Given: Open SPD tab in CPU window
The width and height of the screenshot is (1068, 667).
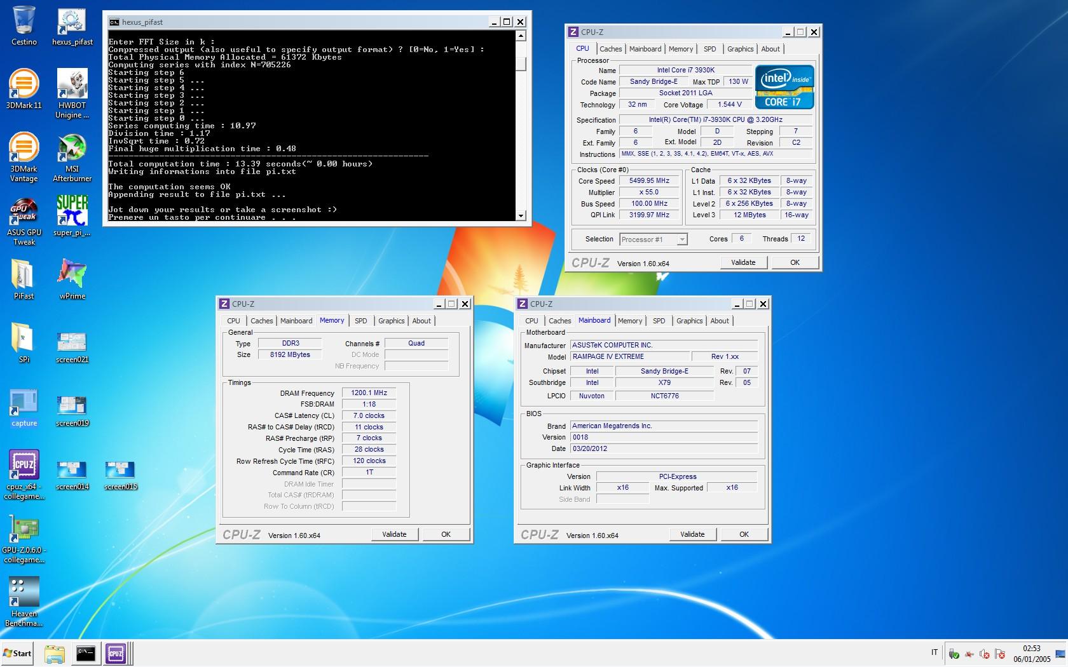Looking at the screenshot, I should tap(710, 49).
